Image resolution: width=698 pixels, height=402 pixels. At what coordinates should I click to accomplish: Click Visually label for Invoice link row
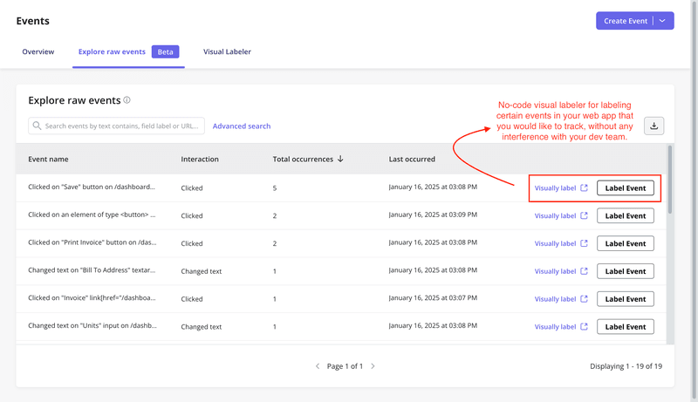coord(555,299)
